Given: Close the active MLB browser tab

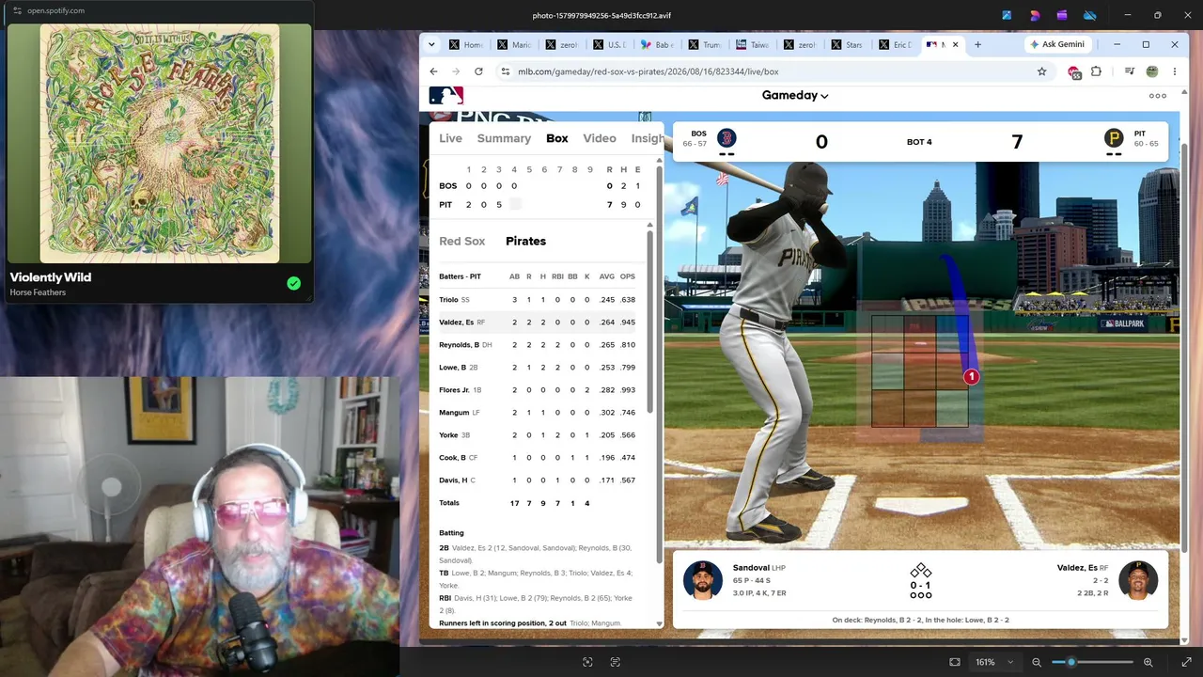Looking at the screenshot, I should (x=956, y=44).
